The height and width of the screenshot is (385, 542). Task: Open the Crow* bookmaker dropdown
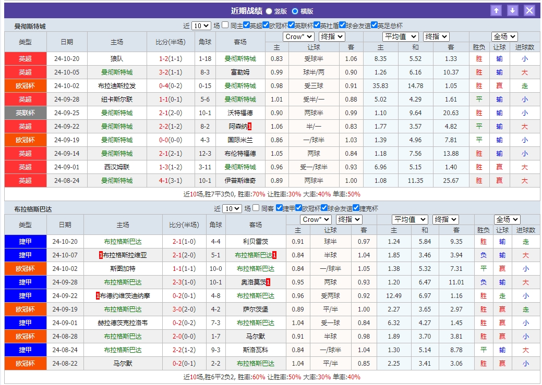[x=298, y=36]
